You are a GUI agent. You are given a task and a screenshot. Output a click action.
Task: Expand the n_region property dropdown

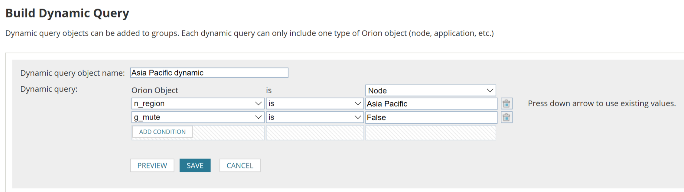pyautogui.click(x=197, y=104)
